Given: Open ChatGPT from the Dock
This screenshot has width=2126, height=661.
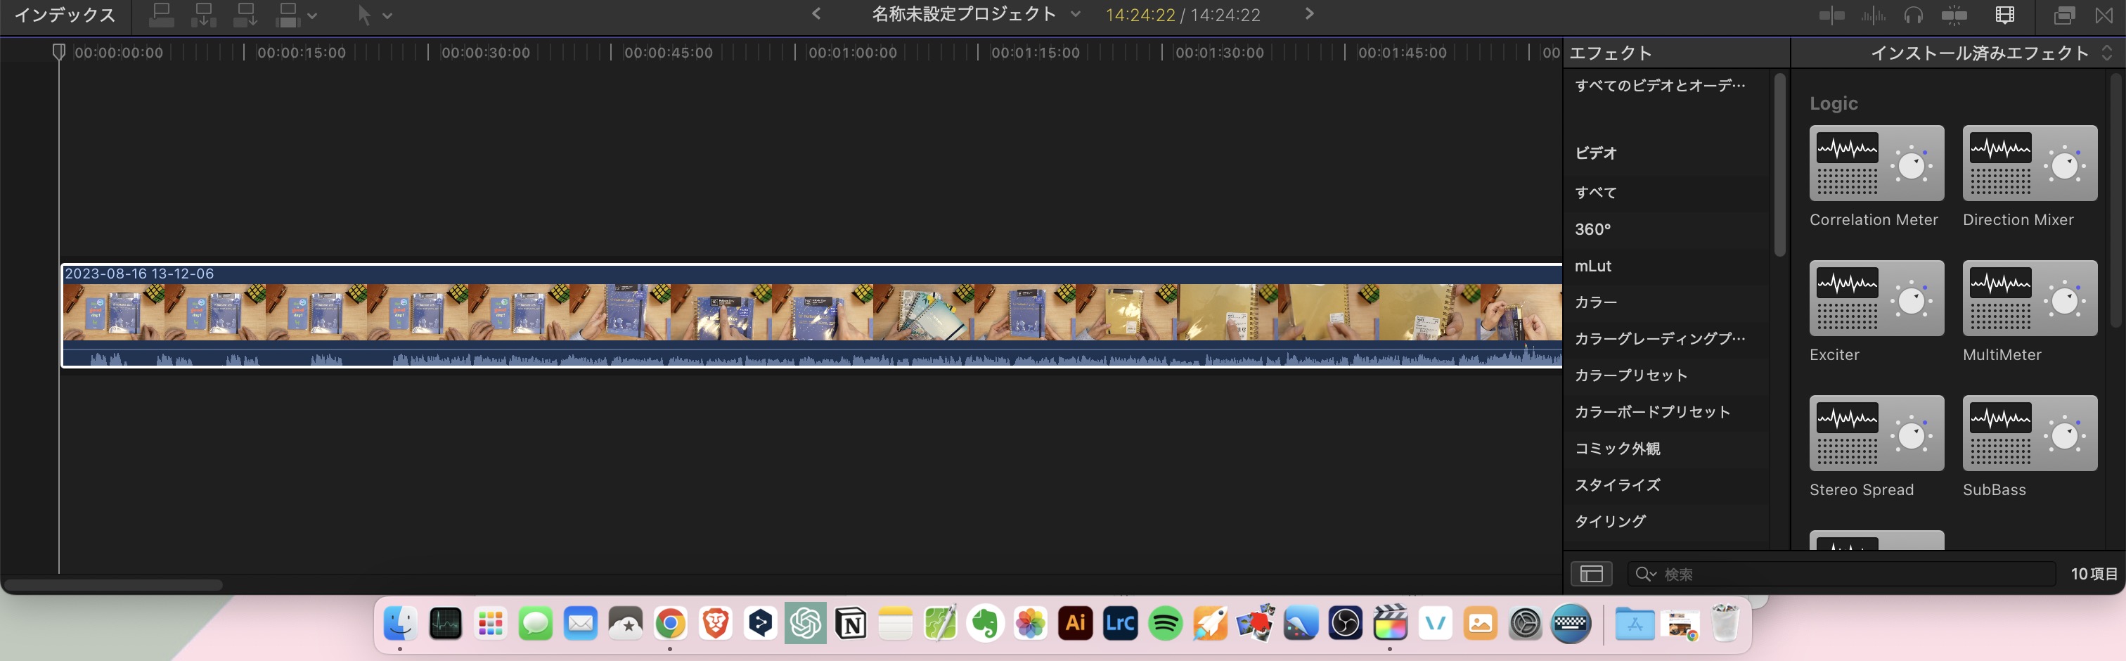Looking at the screenshot, I should (x=806, y=624).
